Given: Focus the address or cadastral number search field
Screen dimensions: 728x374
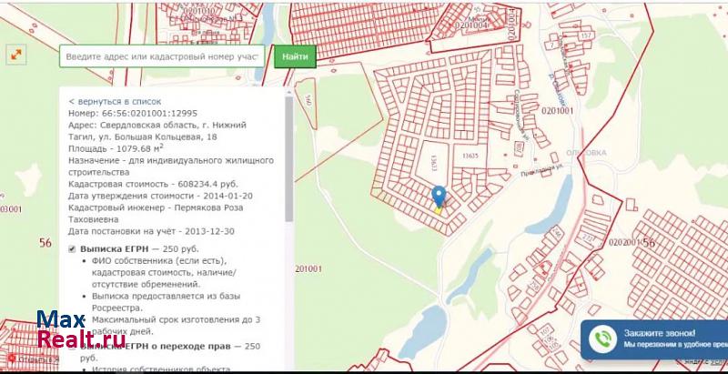Looking at the screenshot, I should point(163,56).
